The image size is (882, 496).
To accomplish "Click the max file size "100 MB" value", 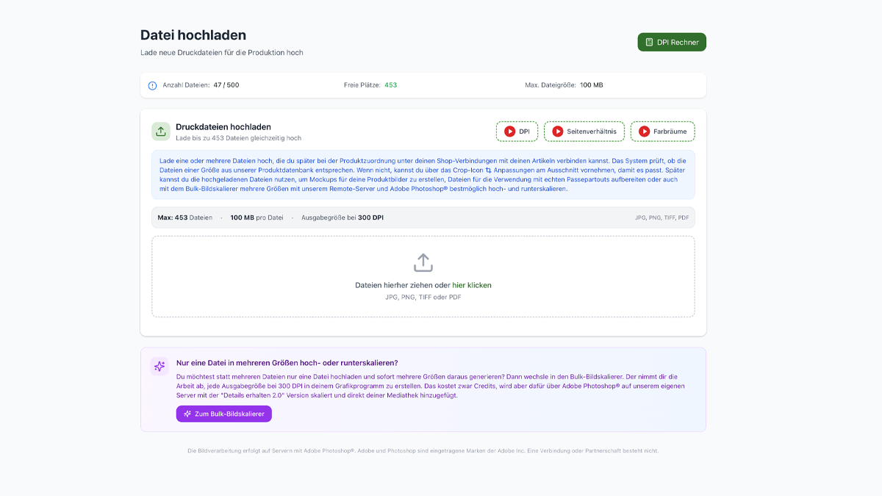I will [x=592, y=85].
